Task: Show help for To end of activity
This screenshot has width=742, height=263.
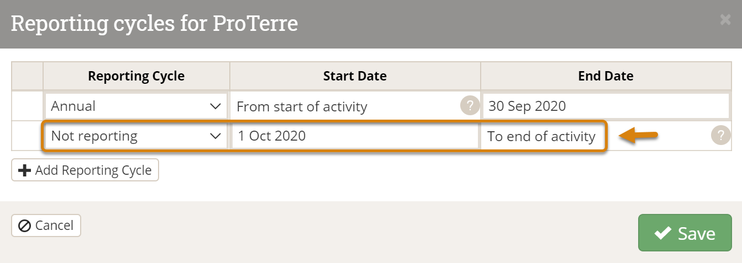Action: 720,136
